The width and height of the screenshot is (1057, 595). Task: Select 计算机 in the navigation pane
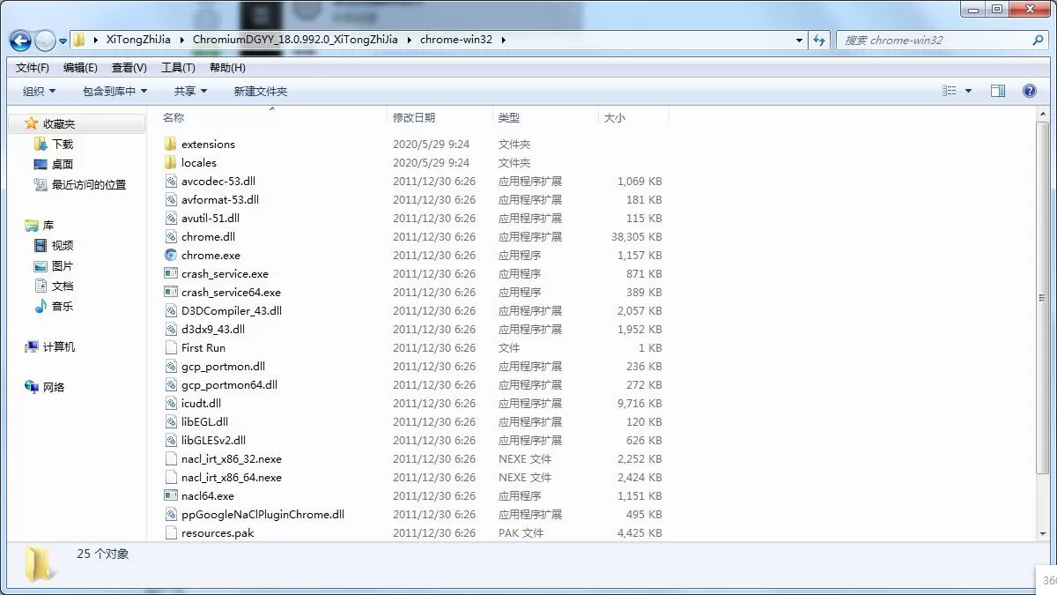click(58, 346)
